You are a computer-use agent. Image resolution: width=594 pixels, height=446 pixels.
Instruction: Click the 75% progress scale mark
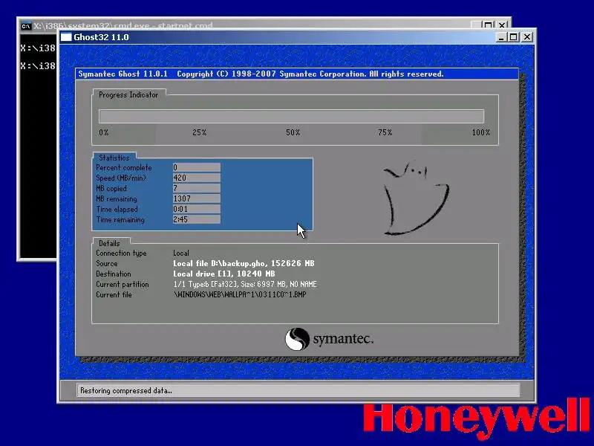[x=385, y=132]
